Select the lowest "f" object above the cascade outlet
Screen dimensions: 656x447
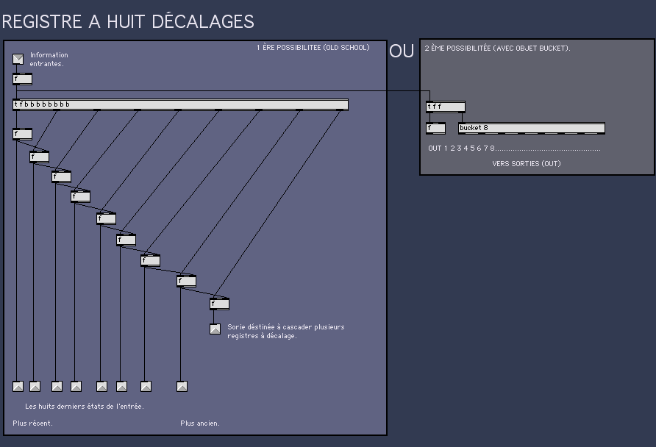click(219, 304)
